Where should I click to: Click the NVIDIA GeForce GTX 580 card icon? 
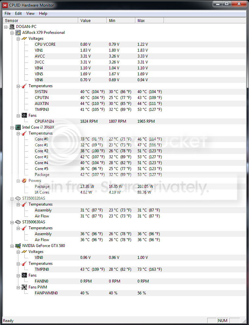click(18, 246)
